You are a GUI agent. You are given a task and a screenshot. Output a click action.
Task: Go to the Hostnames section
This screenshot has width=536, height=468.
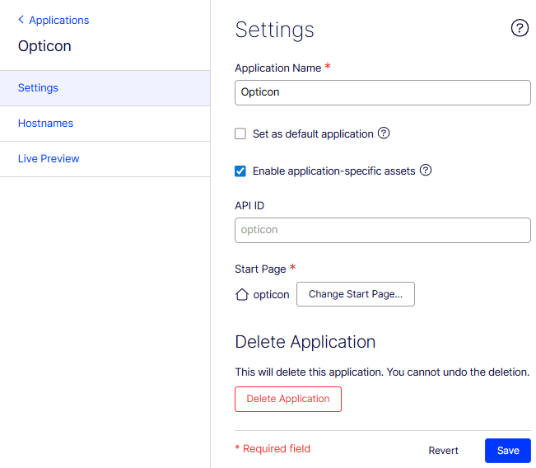tap(46, 124)
